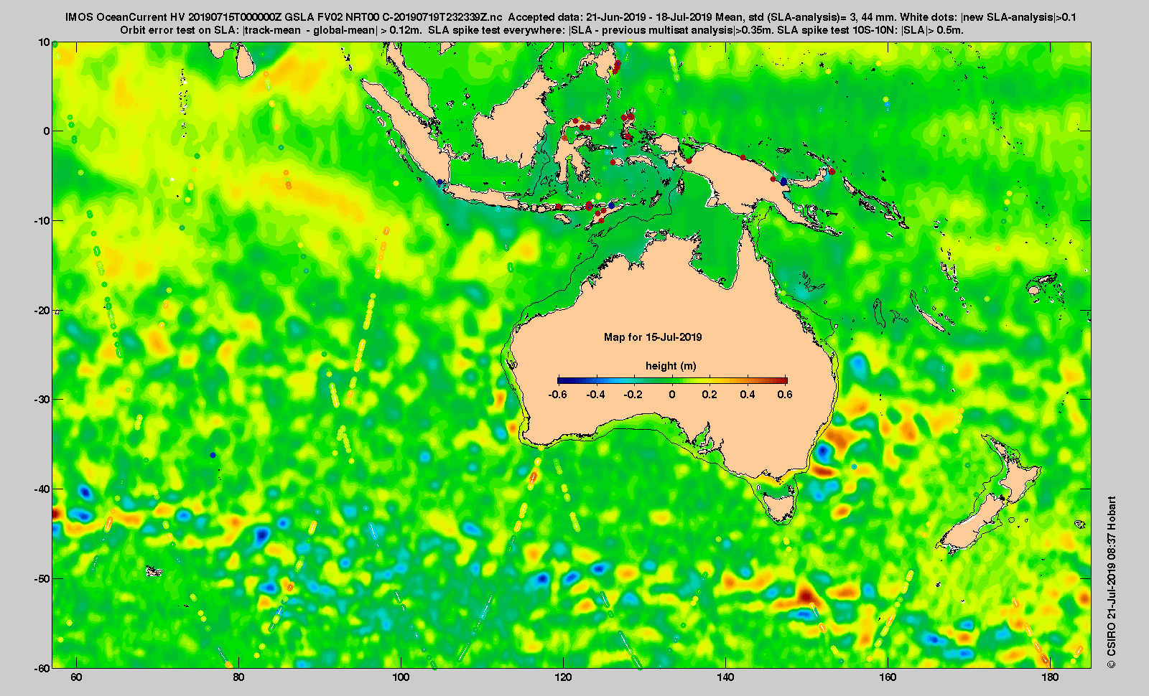The height and width of the screenshot is (696, 1149).
Task: Click the 0.2 colorbar tick label
Action: point(710,395)
